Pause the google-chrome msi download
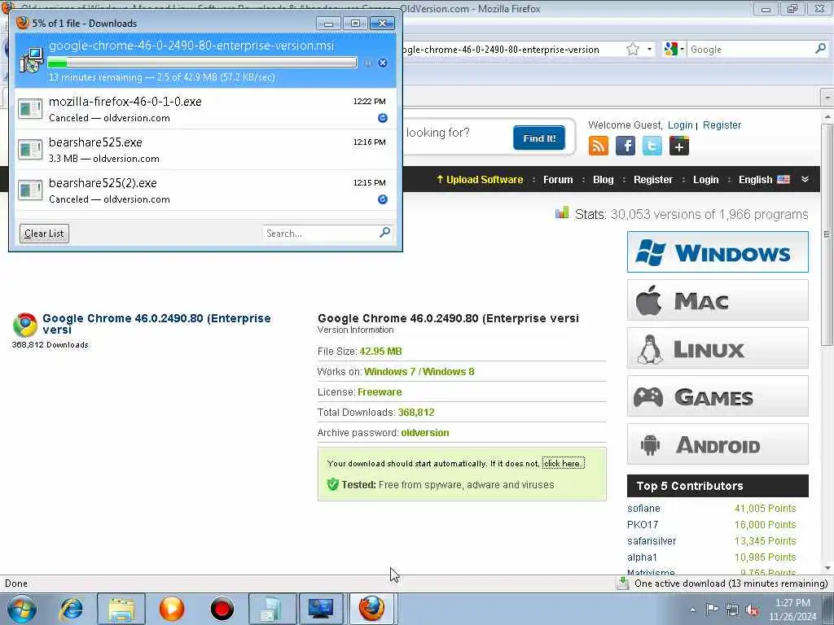834x625 pixels. pyautogui.click(x=368, y=63)
